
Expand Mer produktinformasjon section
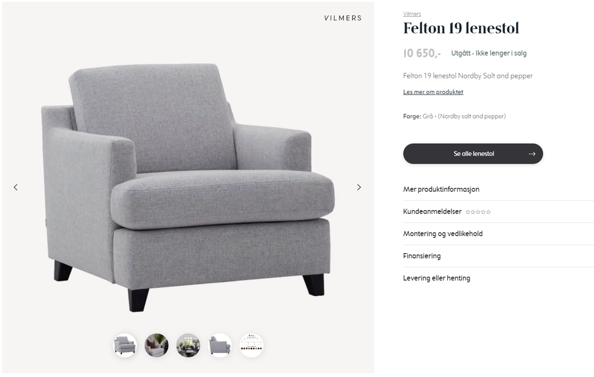click(x=441, y=189)
